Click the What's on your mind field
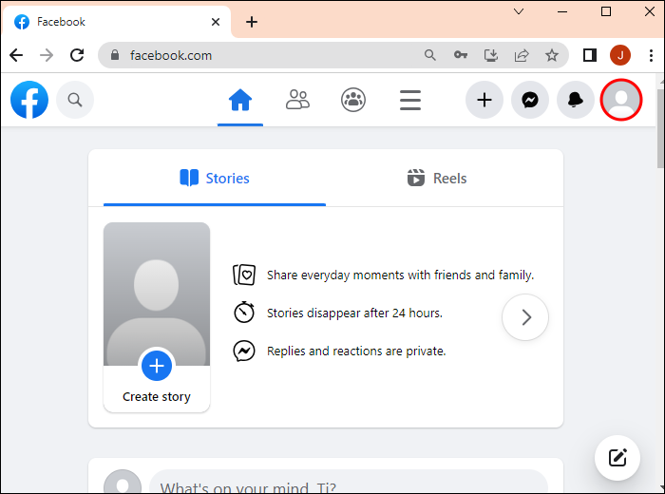This screenshot has width=665, height=494. [x=349, y=482]
